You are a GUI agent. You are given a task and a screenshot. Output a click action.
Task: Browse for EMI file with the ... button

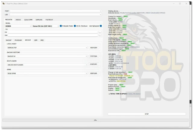(x=100, y=36)
